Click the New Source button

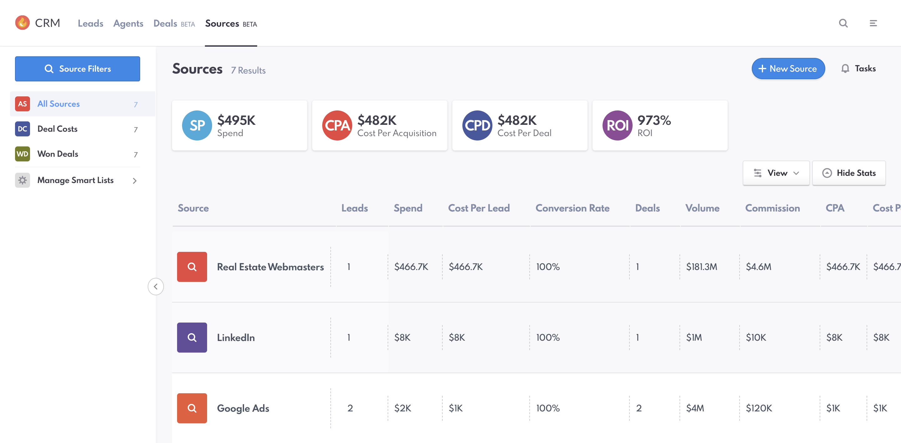788,69
